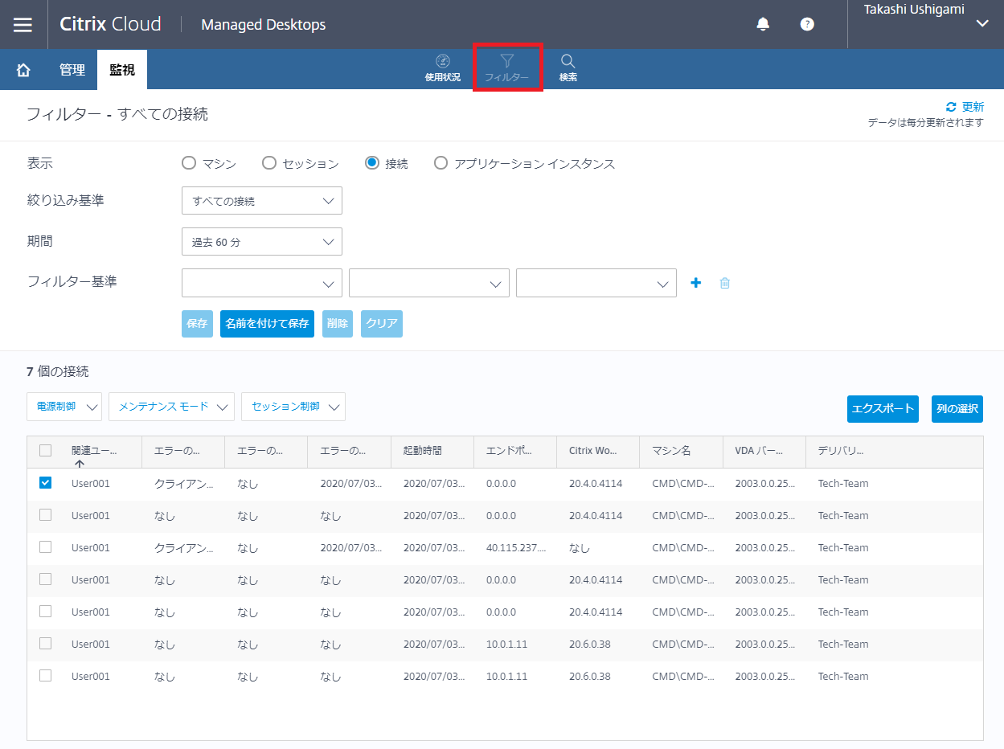
Task: Click the エクスポート button
Action: tap(882, 409)
